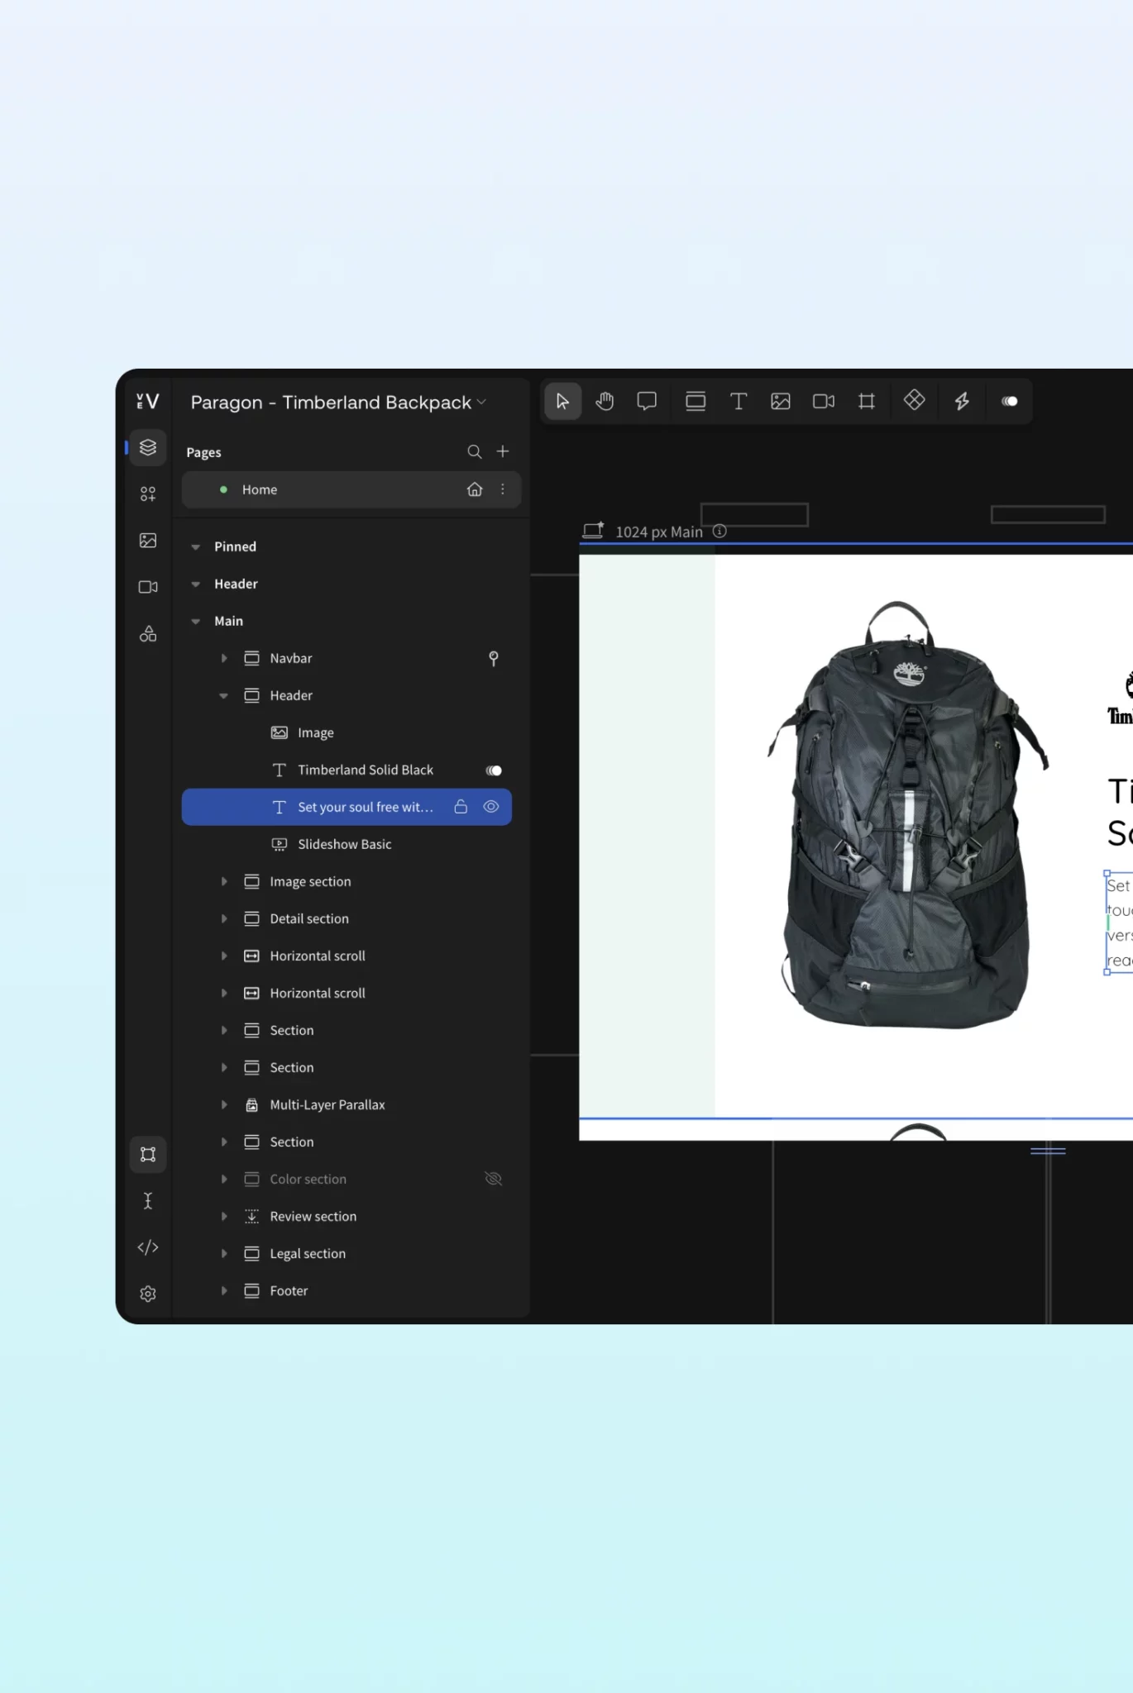Viewport: 1133px width, 1693px height.
Task: Select the Image layer
Action: pos(347,732)
